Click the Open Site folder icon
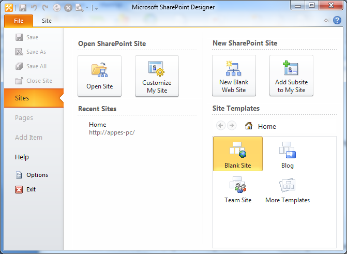The width and height of the screenshot is (347, 254). tap(99, 70)
